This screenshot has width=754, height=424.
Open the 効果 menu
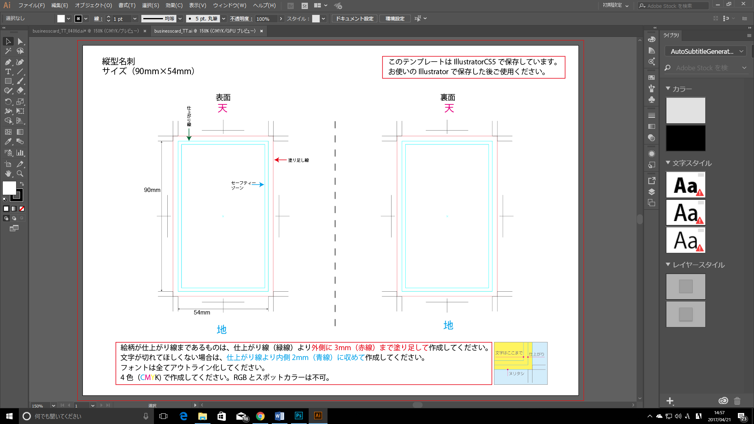pos(174,6)
